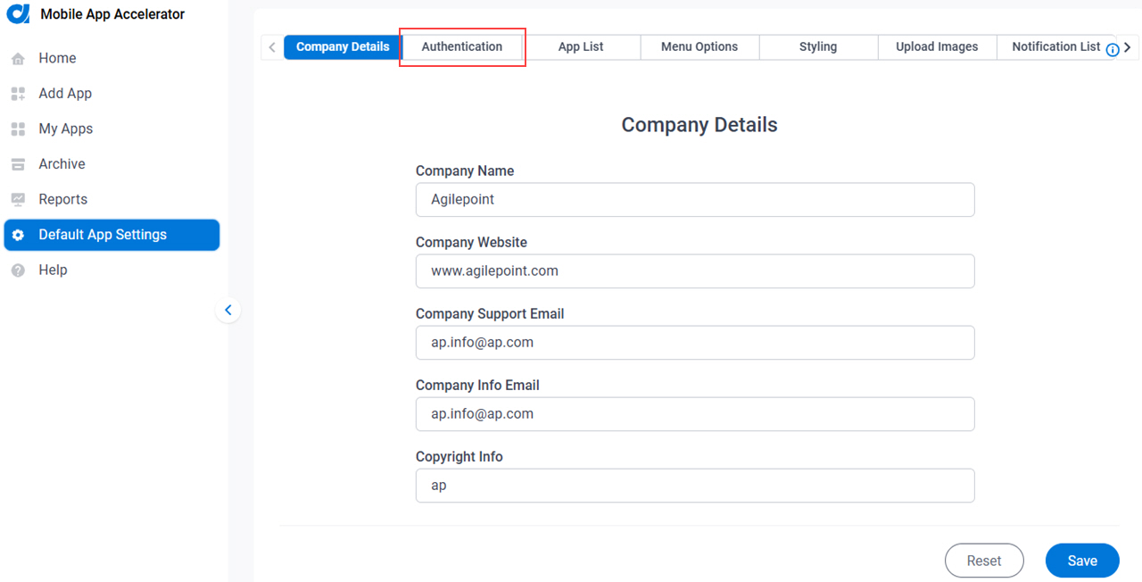Viewport: 1142px width, 582px height.
Task: Open the Add App page
Action: [65, 93]
